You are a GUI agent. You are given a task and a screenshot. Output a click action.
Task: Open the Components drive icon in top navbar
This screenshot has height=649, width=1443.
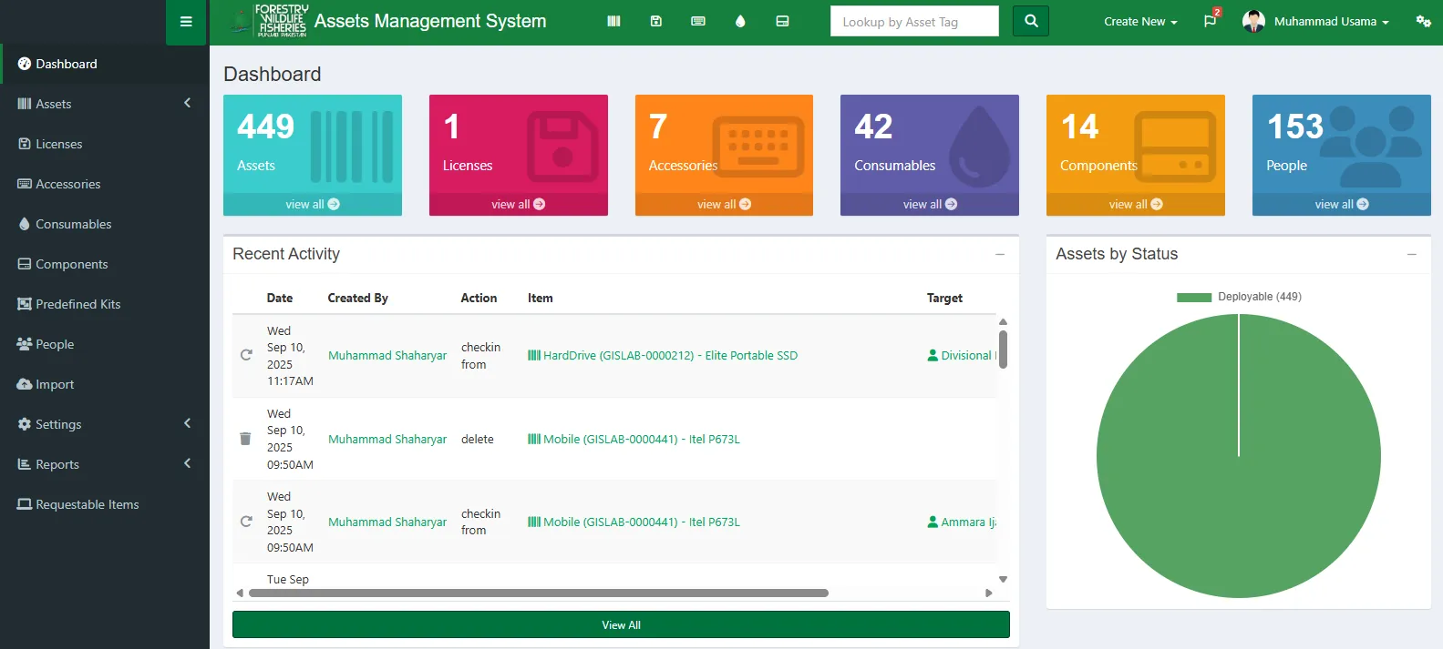click(782, 21)
